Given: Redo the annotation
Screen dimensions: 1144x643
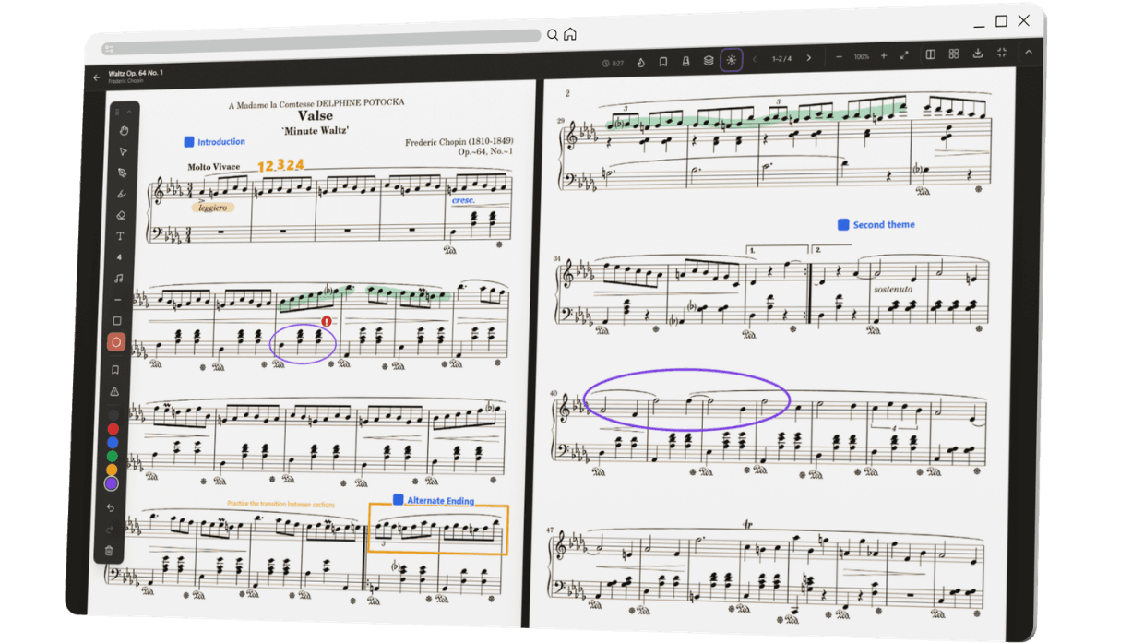Looking at the screenshot, I should coord(110,530).
